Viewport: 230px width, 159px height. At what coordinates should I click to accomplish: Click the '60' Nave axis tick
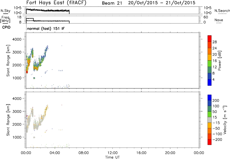(x=206, y=17)
